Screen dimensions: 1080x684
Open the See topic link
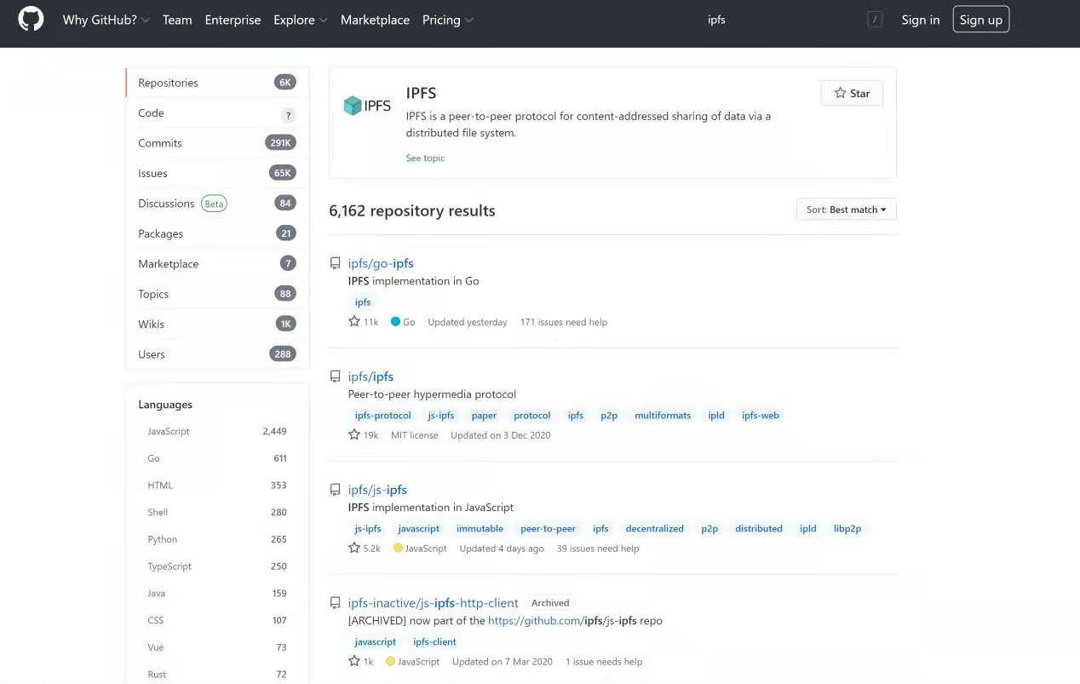point(425,158)
